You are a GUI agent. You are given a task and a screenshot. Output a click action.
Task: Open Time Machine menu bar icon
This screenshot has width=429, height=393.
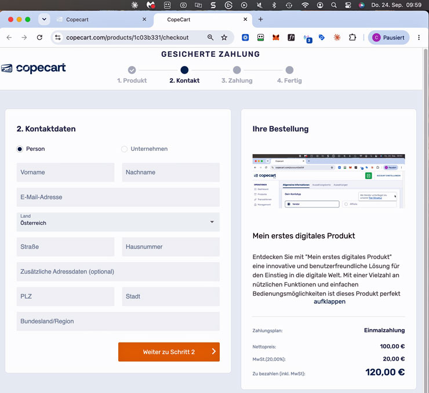coord(289,5)
